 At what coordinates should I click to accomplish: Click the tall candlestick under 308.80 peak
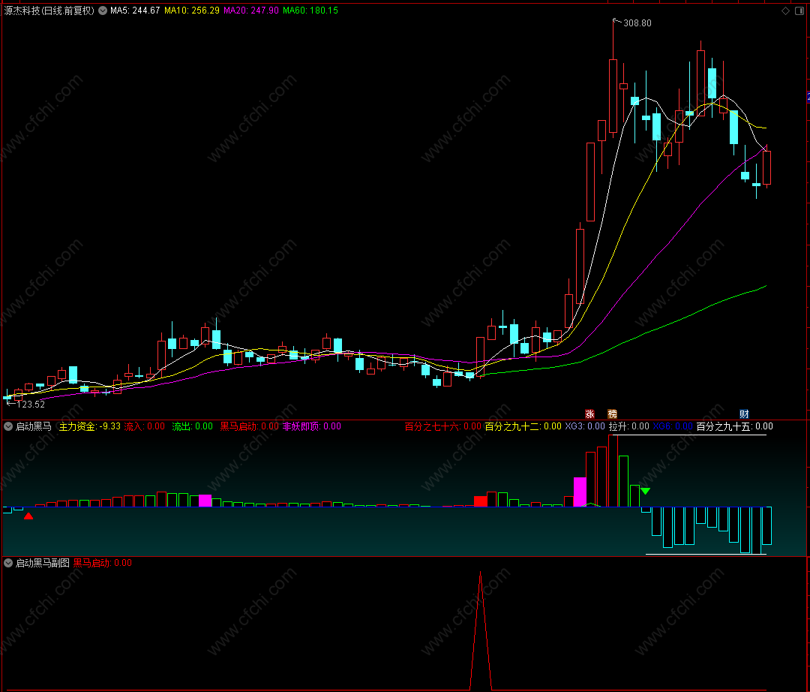pos(613,96)
